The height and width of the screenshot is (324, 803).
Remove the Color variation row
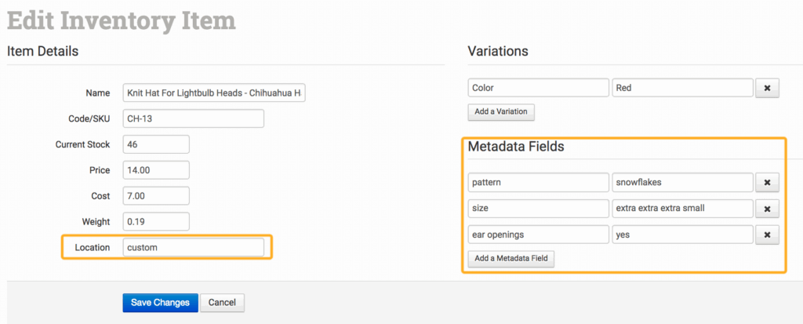pyautogui.click(x=766, y=88)
